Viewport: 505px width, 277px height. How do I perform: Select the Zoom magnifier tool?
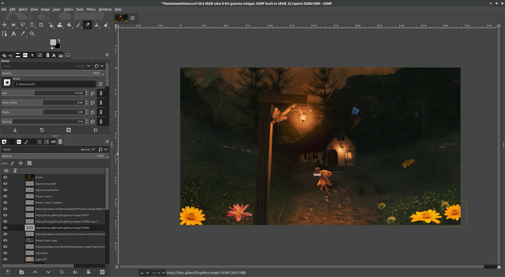pos(32,33)
